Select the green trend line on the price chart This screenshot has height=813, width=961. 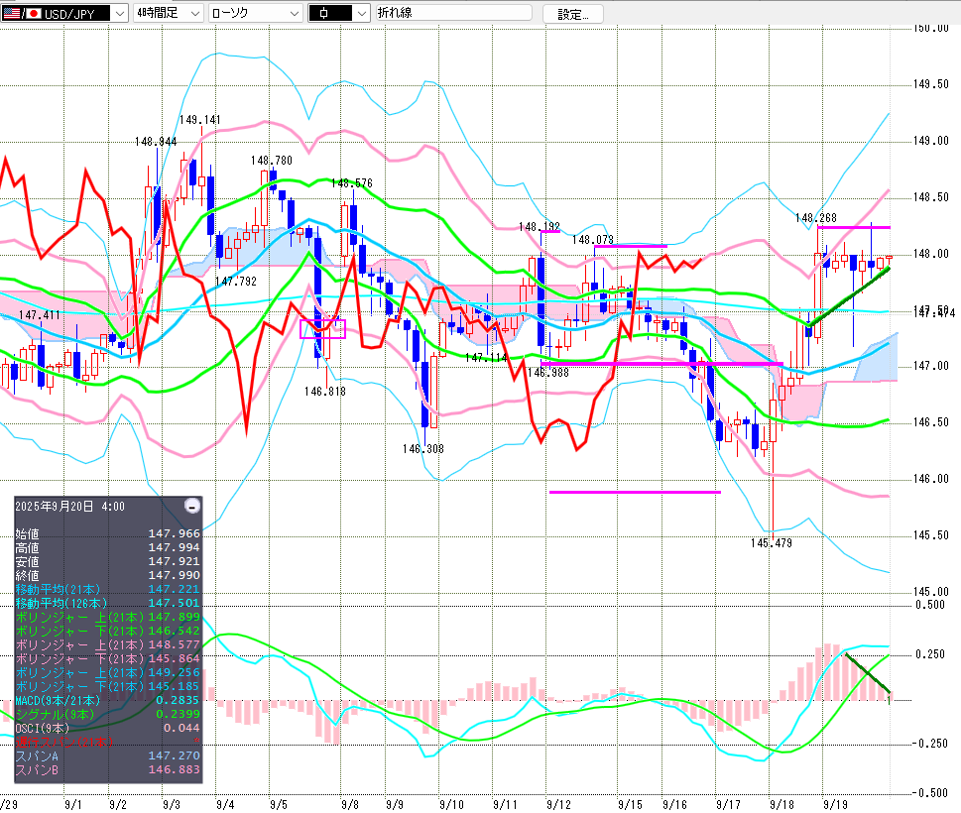846,296
